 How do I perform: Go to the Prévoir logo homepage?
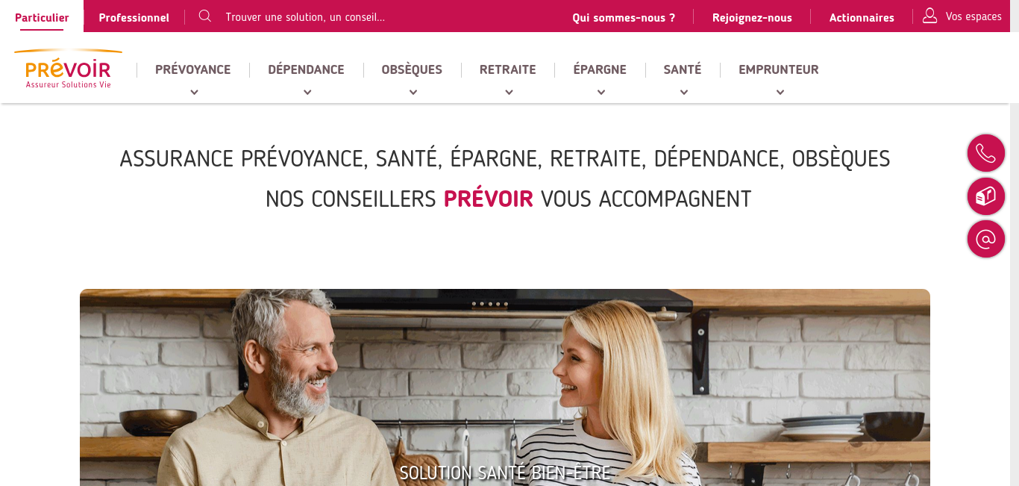click(x=68, y=69)
